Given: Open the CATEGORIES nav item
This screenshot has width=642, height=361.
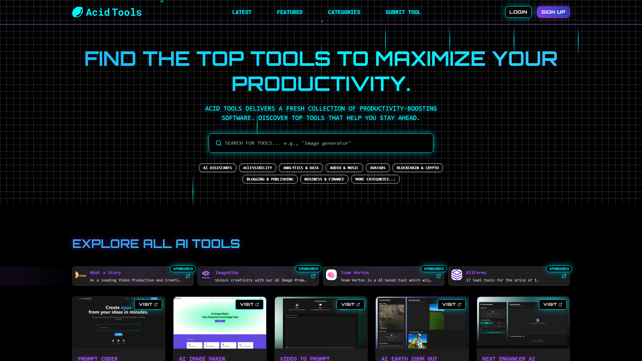Looking at the screenshot, I should [x=344, y=12].
